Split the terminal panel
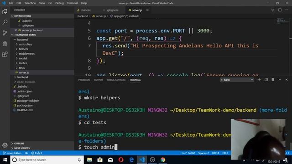This screenshot has height=164, width=292. tap(266, 80)
